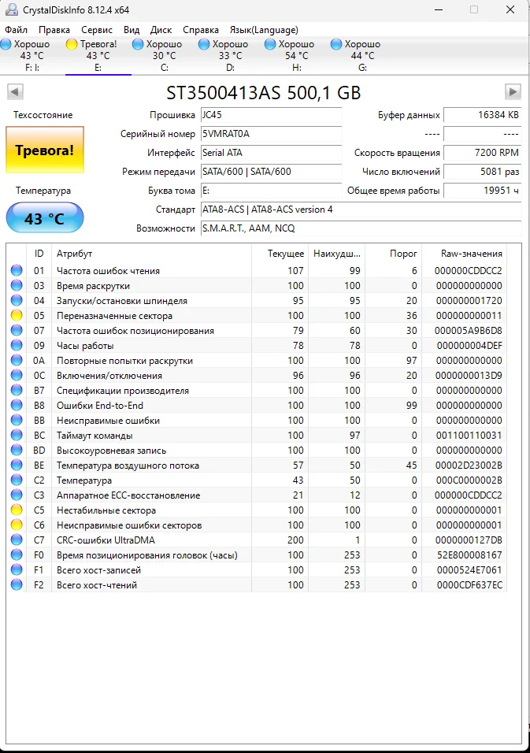Click status icon for C3 ECC recovery
Viewport: 530px width, 753px height.
click(17, 495)
